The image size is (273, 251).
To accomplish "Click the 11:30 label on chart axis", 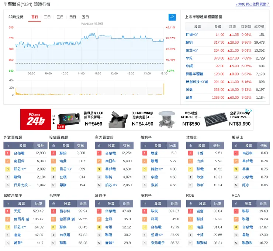I will pyautogui.click(x=98, y=74).
